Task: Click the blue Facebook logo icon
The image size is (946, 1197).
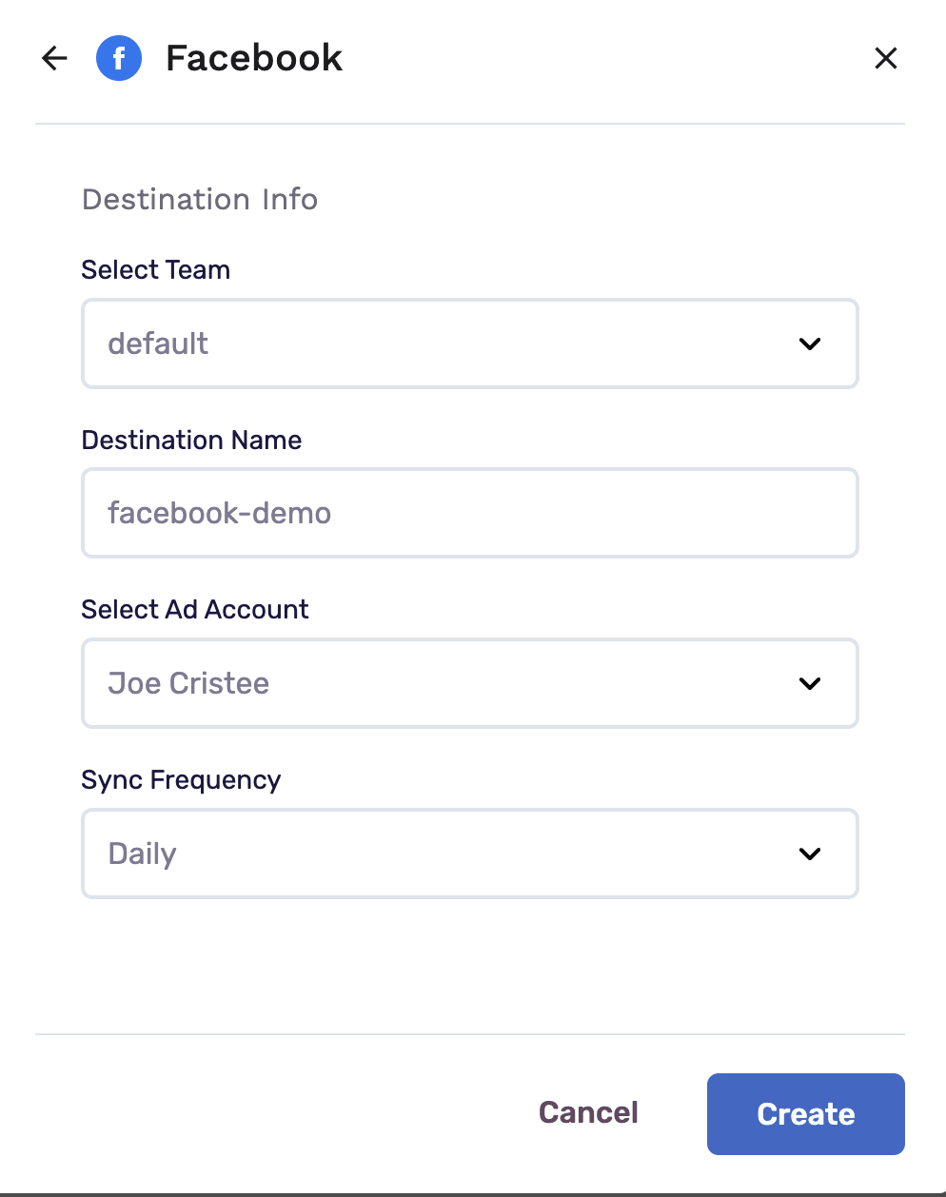Action: point(119,58)
